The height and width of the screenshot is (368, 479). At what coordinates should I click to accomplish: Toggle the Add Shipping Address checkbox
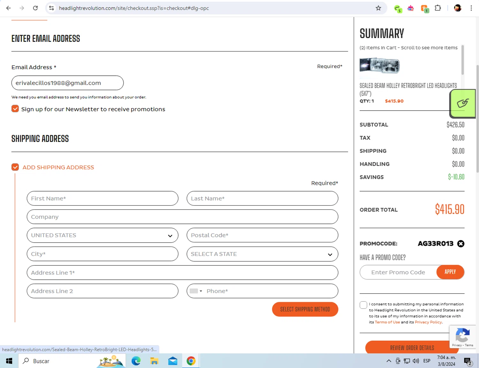click(15, 167)
